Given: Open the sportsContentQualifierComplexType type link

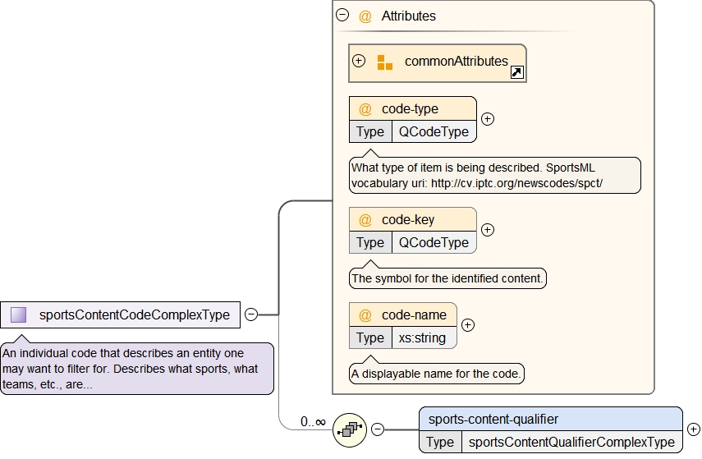Looking at the screenshot, I should point(571,442).
